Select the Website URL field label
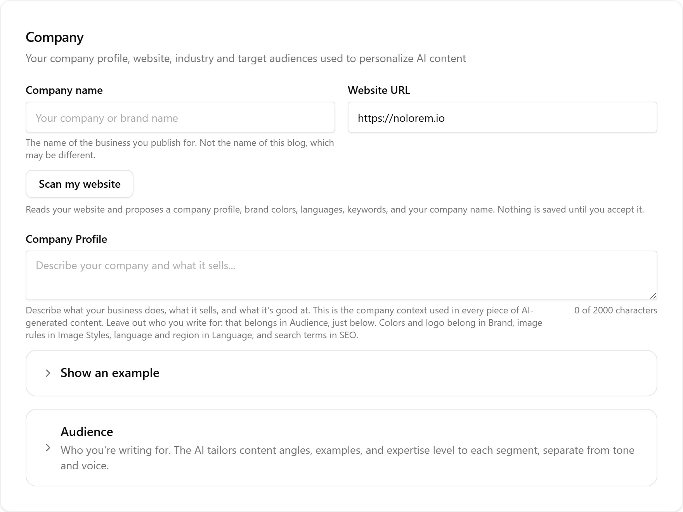683x512 pixels. 379,90
